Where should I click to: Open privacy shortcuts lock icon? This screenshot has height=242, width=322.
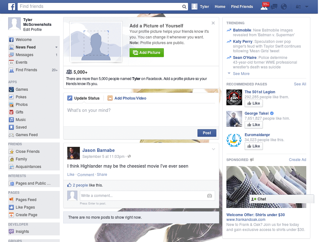(x=298, y=7)
